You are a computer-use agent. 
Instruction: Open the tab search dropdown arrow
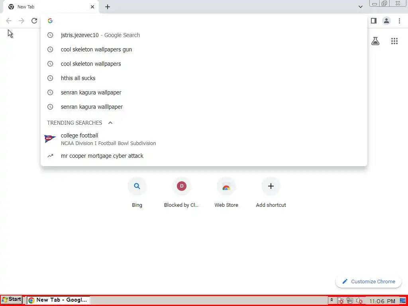(x=360, y=7)
